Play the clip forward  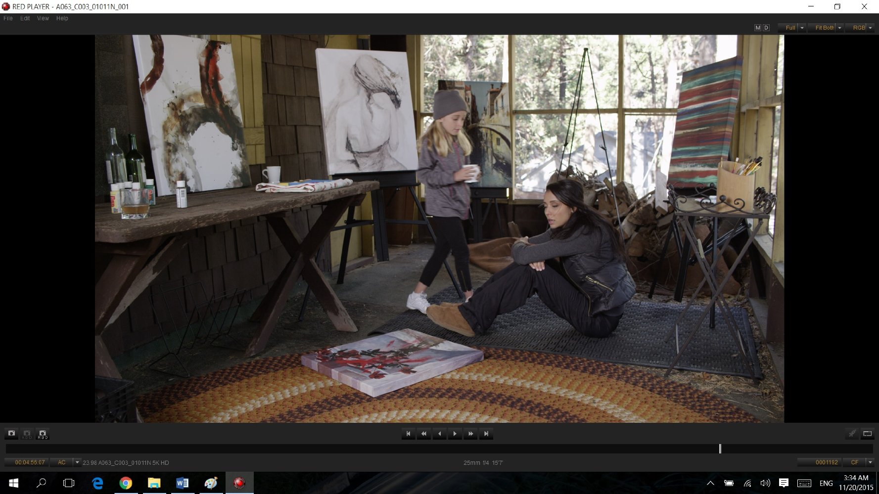(455, 434)
